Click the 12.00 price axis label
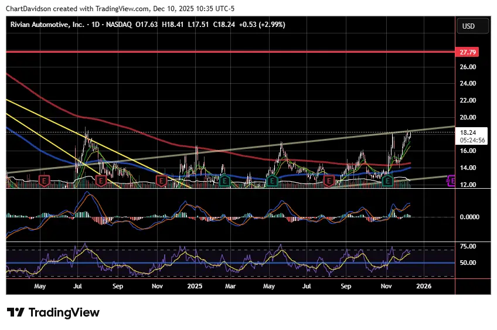Screen dimensions: 497x330 [468, 185]
